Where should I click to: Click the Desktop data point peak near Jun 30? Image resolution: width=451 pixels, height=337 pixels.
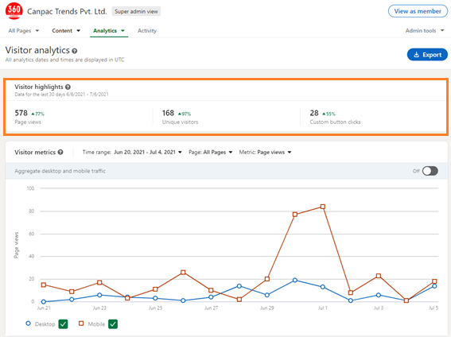tap(295, 280)
